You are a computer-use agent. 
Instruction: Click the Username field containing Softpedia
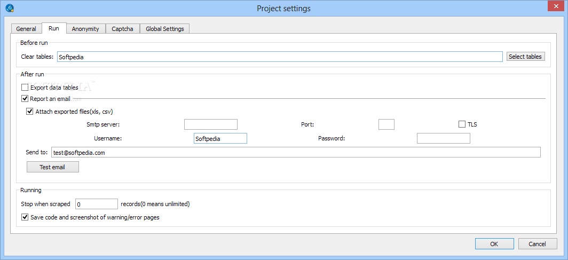[220, 138]
